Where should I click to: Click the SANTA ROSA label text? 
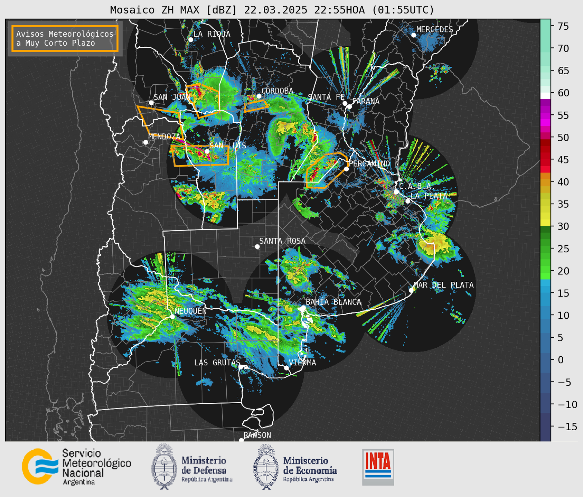click(x=282, y=241)
